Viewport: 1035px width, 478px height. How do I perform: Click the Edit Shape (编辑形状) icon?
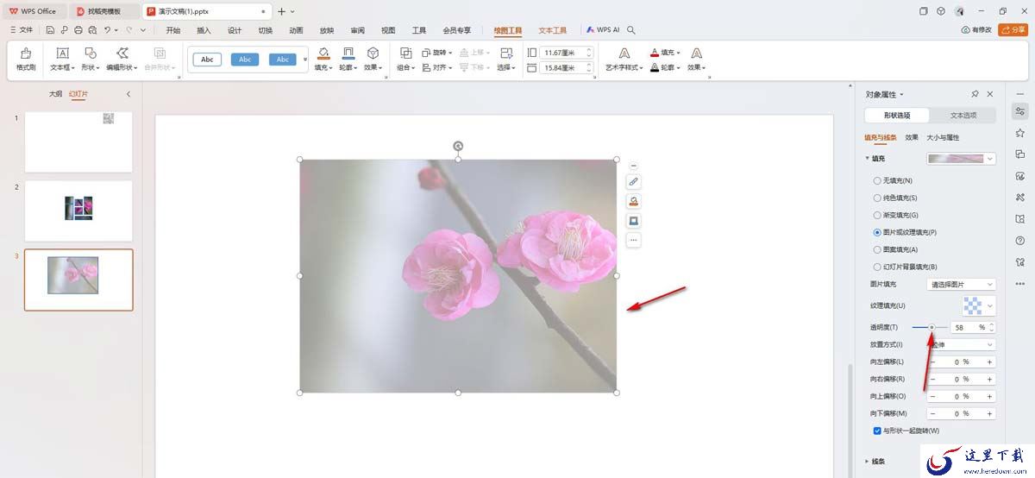click(x=122, y=53)
